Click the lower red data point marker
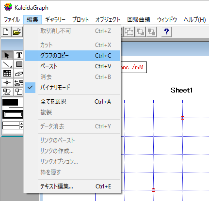 tap(153, 190)
